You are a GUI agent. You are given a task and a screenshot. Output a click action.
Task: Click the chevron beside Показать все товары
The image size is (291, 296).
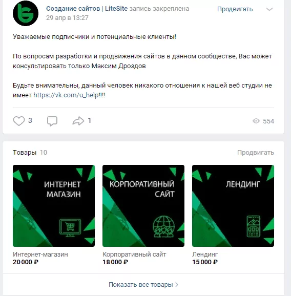click(x=177, y=285)
